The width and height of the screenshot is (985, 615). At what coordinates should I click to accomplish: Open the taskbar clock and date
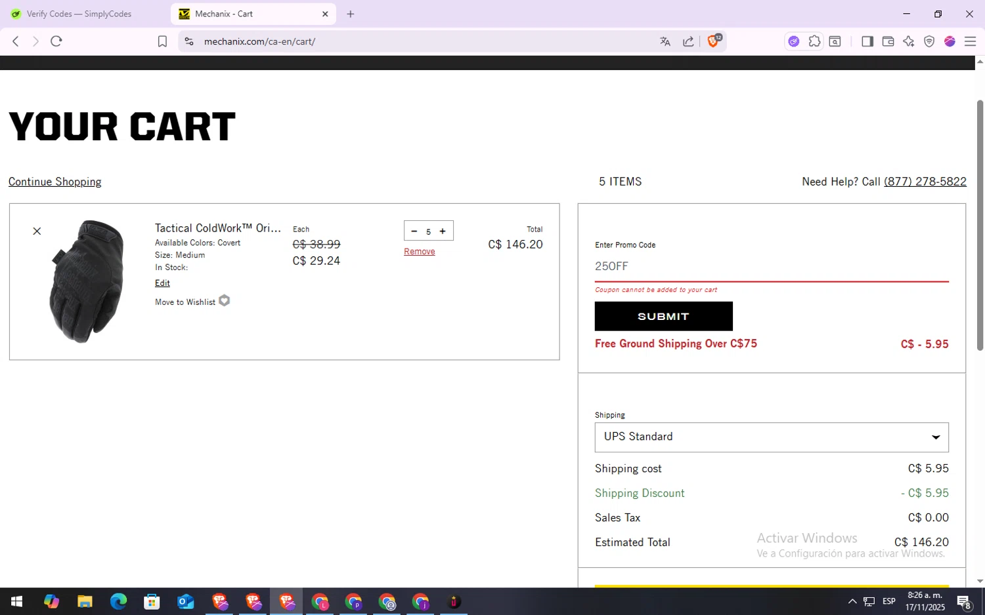click(925, 601)
